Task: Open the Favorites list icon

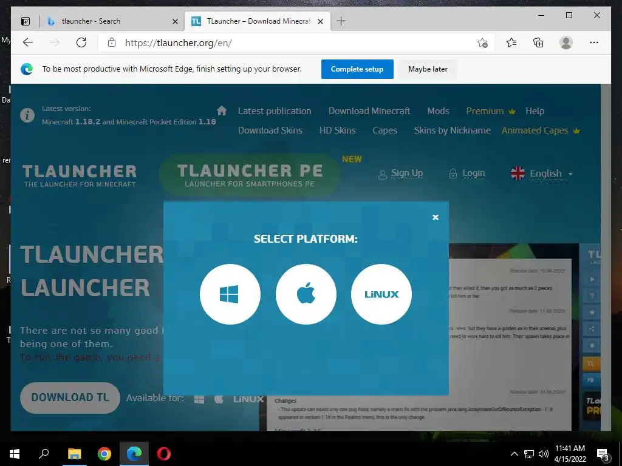Action: pos(511,42)
